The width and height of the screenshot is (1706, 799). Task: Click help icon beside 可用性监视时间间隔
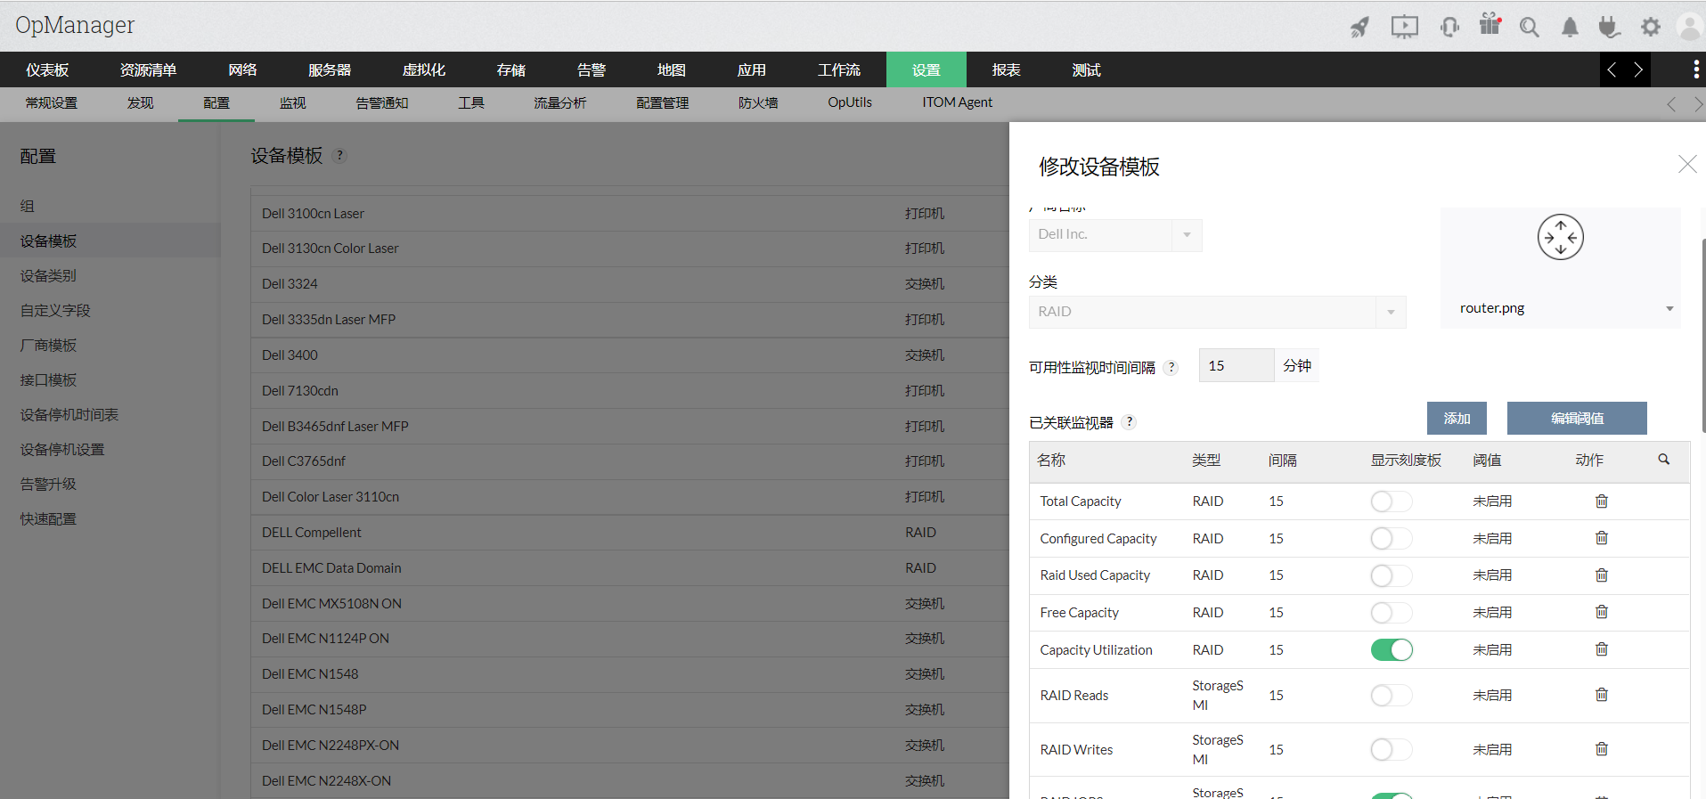(1171, 367)
